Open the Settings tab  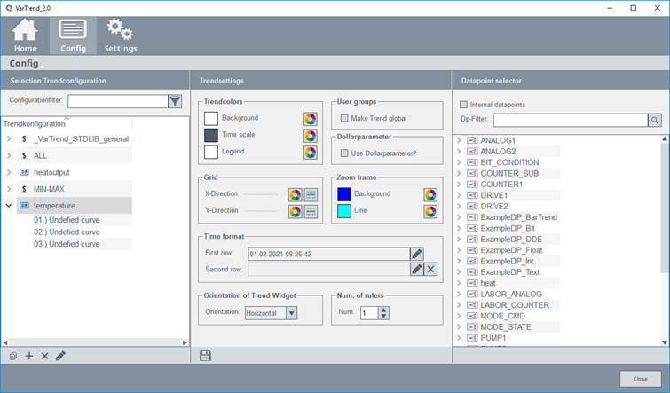point(121,35)
